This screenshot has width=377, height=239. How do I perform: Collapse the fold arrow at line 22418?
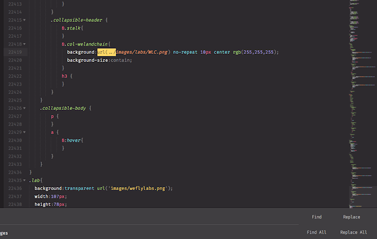click(24, 44)
